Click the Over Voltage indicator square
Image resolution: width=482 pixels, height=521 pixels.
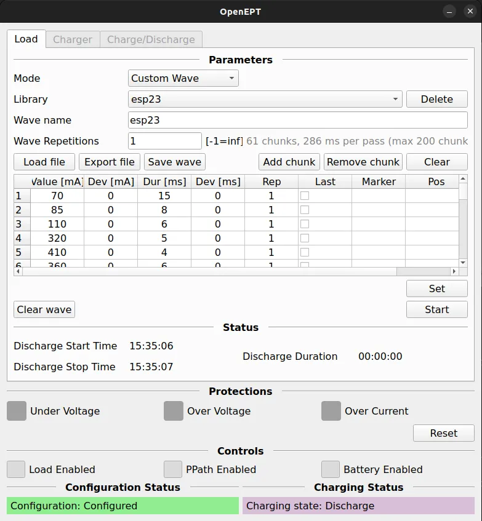point(174,411)
